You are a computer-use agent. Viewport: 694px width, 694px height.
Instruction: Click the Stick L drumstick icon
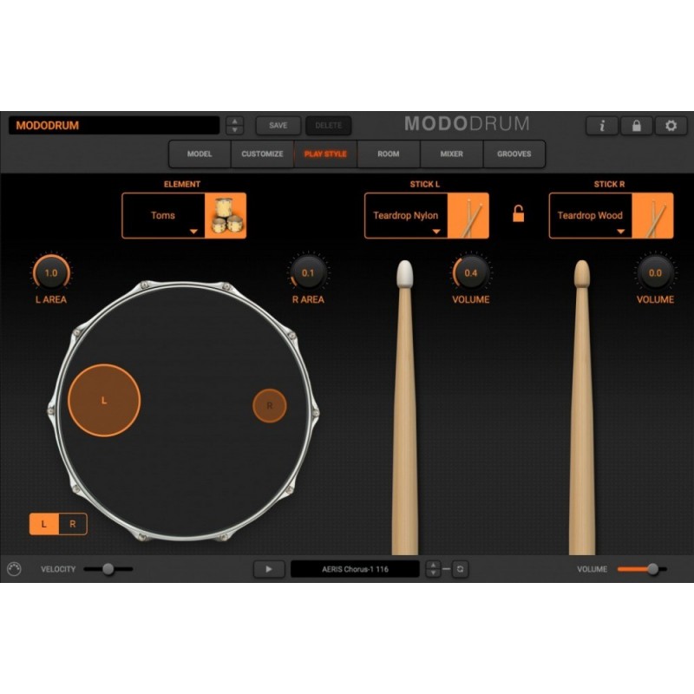point(471,215)
